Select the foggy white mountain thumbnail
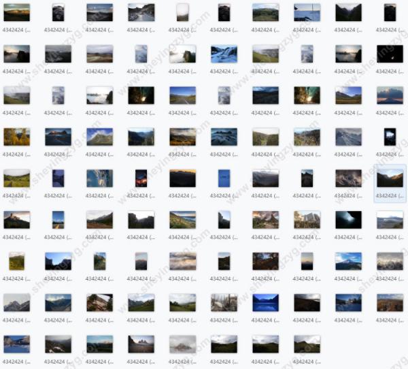 point(182,344)
